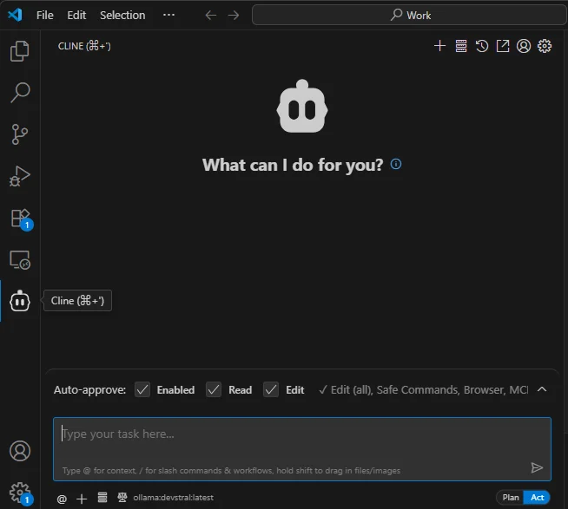Open the Extensions view
This screenshot has width=568, height=509.
pos(21,219)
